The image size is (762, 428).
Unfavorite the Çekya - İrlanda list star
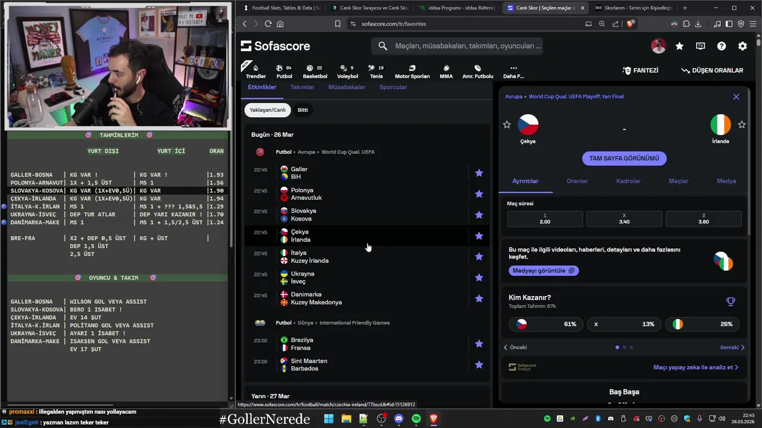tap(479, 236)
